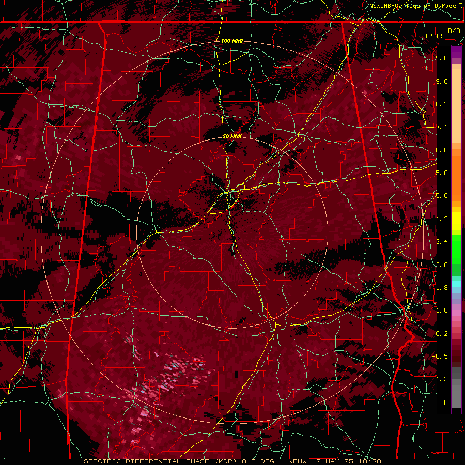Image resolution: width=465 pixels, height=465 pixels.
Task: Click the 100 NMI range ring label
Action: pos(232,41)
